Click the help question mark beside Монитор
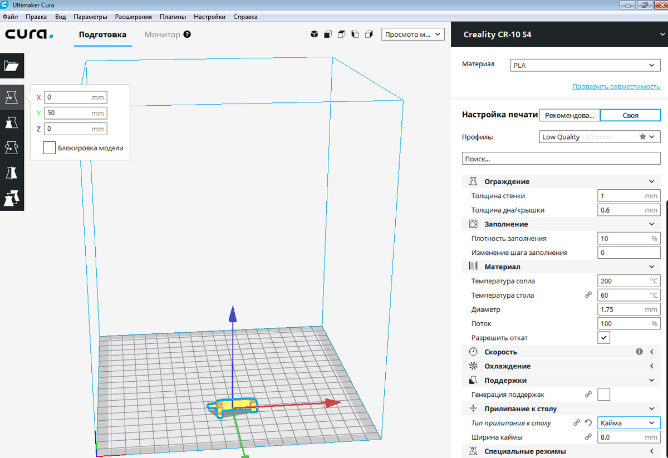This screenshot has height=458, width=668. (x=187, y=35)
